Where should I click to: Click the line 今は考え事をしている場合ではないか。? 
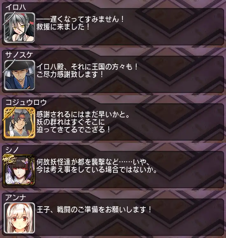pos(97,169)
